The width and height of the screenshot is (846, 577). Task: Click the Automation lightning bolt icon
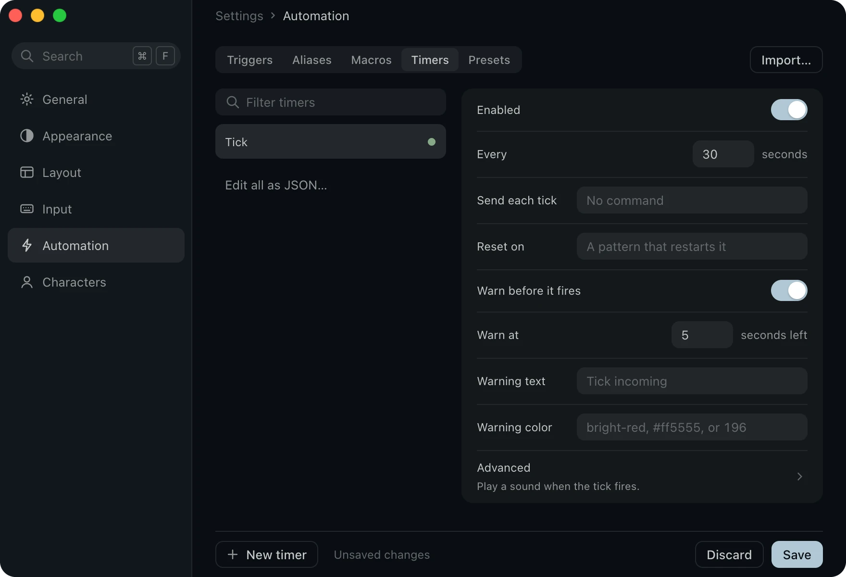click(x=27, y=246)
